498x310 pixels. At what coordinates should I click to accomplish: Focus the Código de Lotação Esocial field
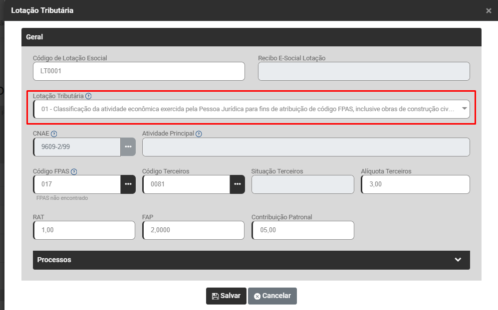click(x=139, y=71)
